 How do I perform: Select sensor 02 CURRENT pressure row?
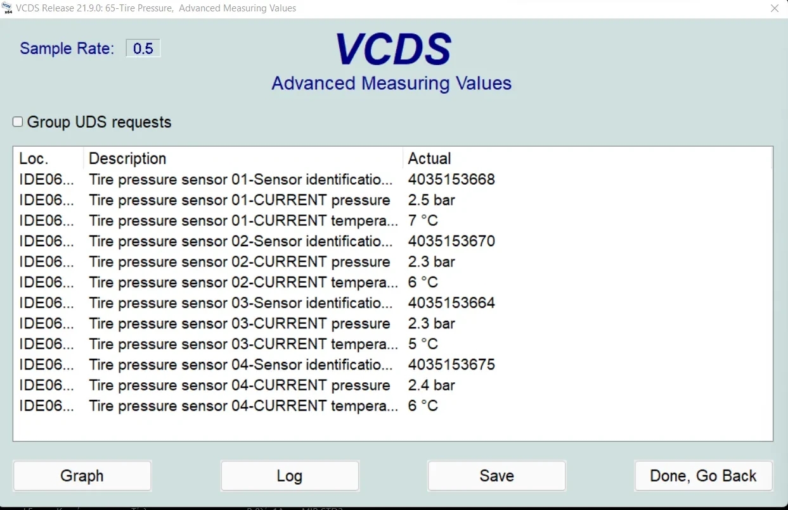click(x=392, y=262)
